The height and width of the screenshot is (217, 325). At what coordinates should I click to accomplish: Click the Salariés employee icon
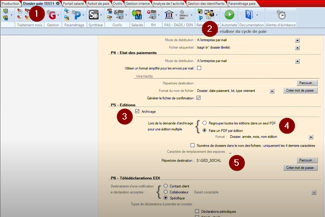pyautogui.click(x=137, y=15)
